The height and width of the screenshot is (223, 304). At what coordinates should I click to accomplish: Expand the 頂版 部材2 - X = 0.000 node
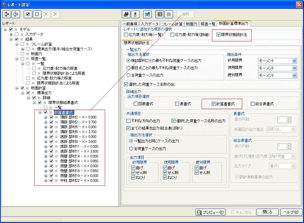tap(46, 117)
